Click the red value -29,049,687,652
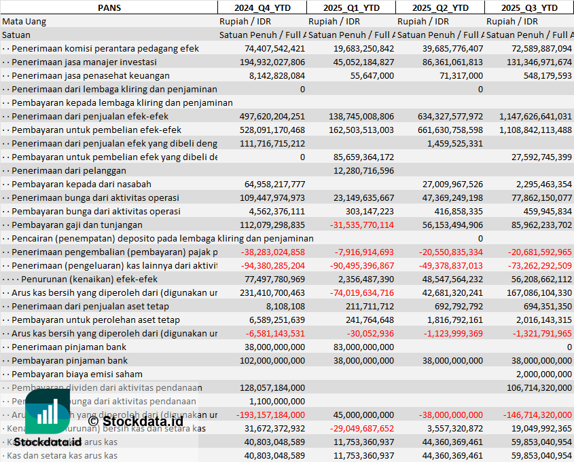Image resolution: width=574 pixels, height=462 pixels. coord(362,428)
